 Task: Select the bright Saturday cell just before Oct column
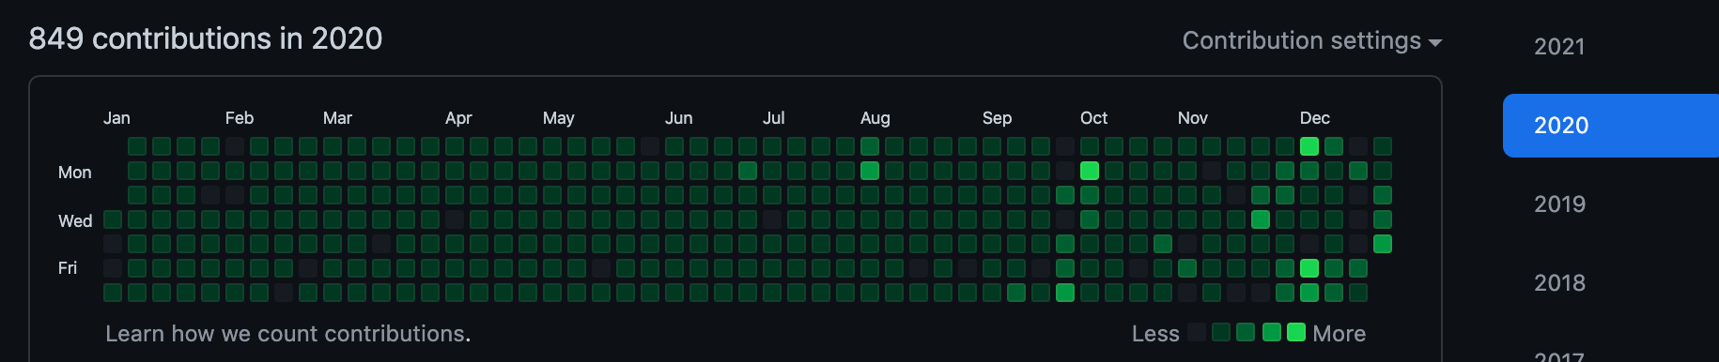[1065, 293]
